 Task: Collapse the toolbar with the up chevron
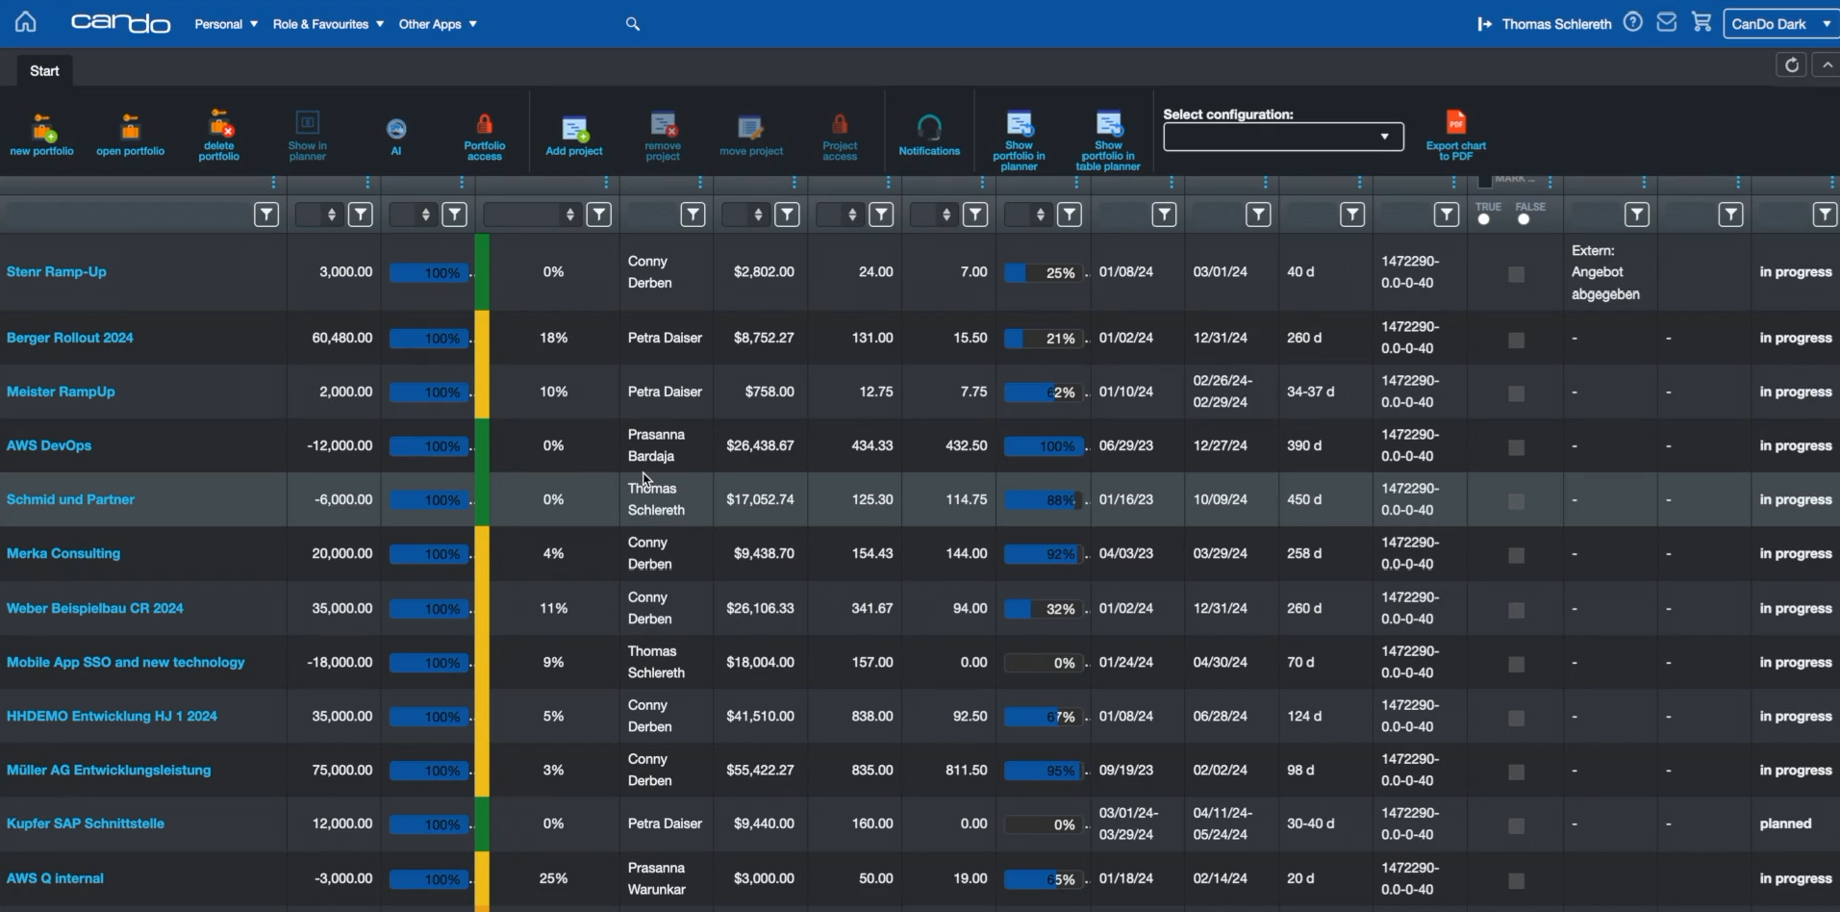(1826, 65)
